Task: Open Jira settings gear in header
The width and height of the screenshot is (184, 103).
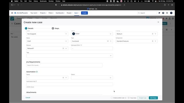Action: 167,13
